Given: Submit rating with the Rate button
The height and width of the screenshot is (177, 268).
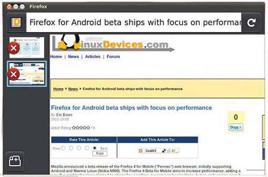Looking at the screenshot, I should tap(100, 154).
